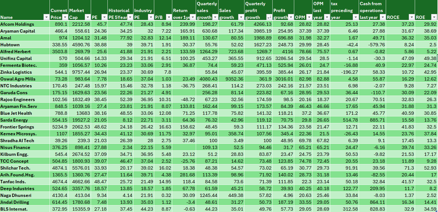
Task: Open Cash from operations last year dropdown
Action: pyautogui.click(x=382, y=17)
